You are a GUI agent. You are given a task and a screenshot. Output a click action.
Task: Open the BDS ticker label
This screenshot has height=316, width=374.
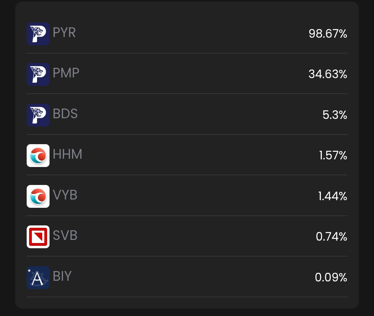pyautogui.click(x=65, y=114)
